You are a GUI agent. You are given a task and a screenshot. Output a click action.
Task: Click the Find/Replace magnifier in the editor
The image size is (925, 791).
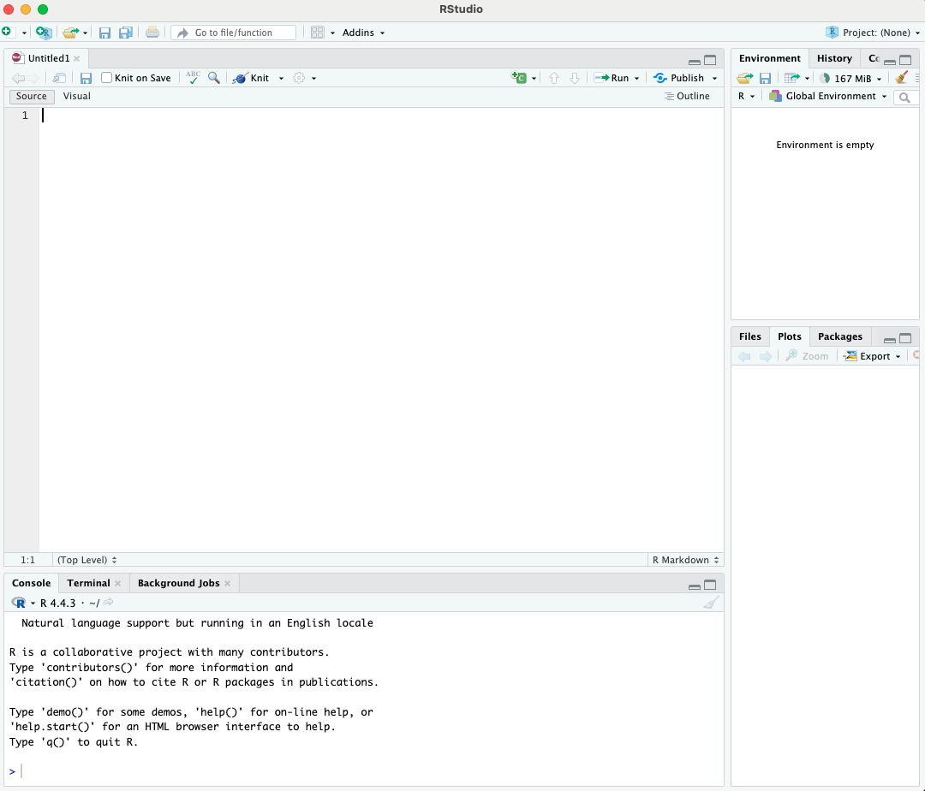[213, 77]
